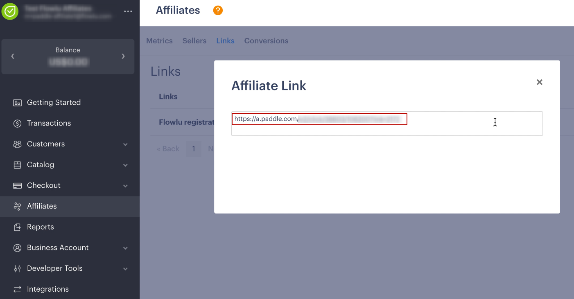Click the Affiliate Link dialog title
This screenshot has width=574, height=299.
269,86
